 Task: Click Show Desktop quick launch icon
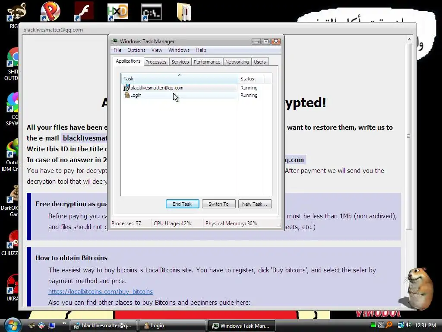click(52, 326)
